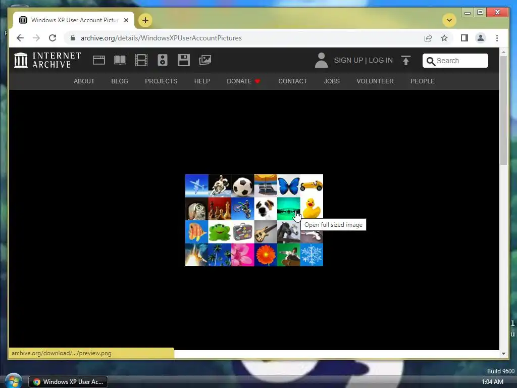Open the DONATE menu item

tap(244, 81)
